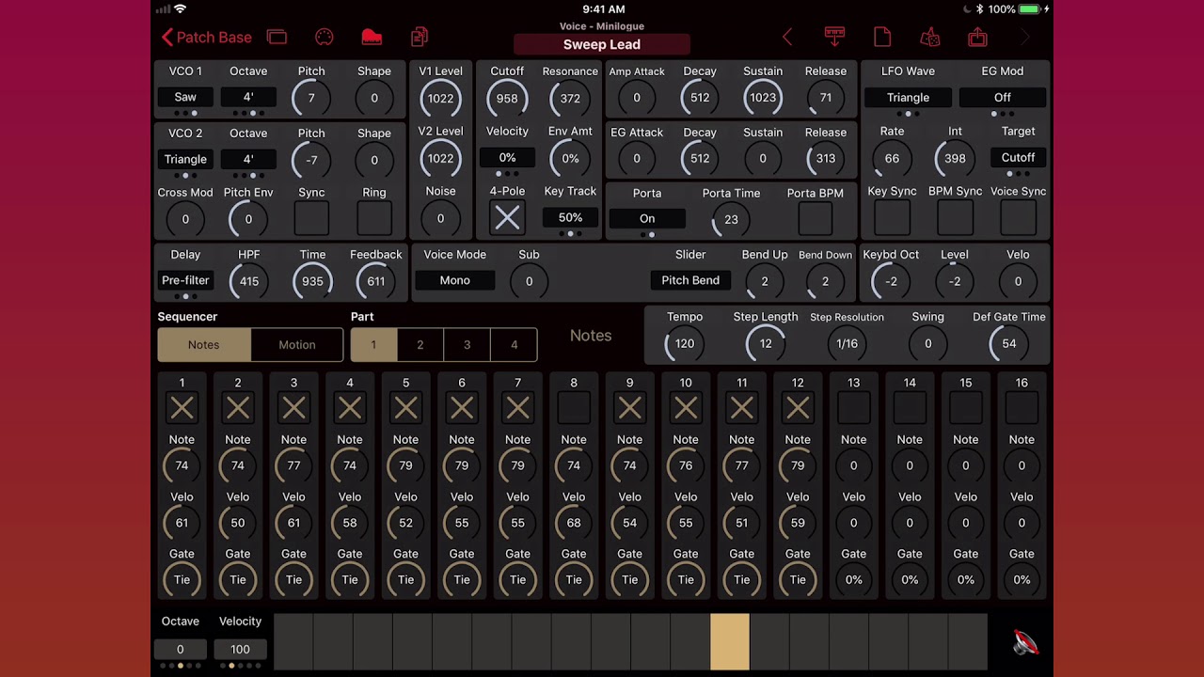Click the Porta Time knob
The image size is (1204, 677).
click(731, 219)
